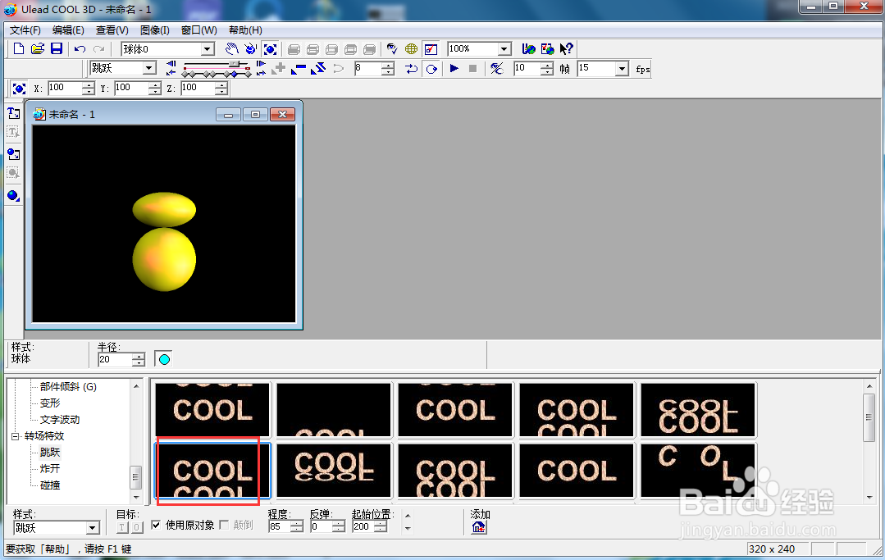Undo the last action

point(80,49)
